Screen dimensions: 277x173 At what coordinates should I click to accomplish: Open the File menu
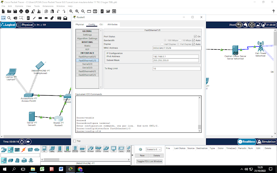[3, 6]
